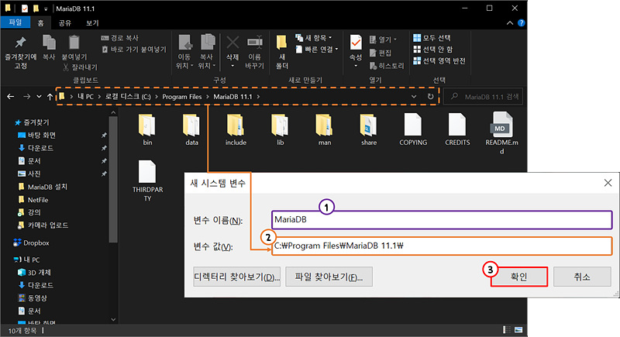This screenshot has height=337, width=620.
Task: Select the share folder
Action: [x=369, y=129]
